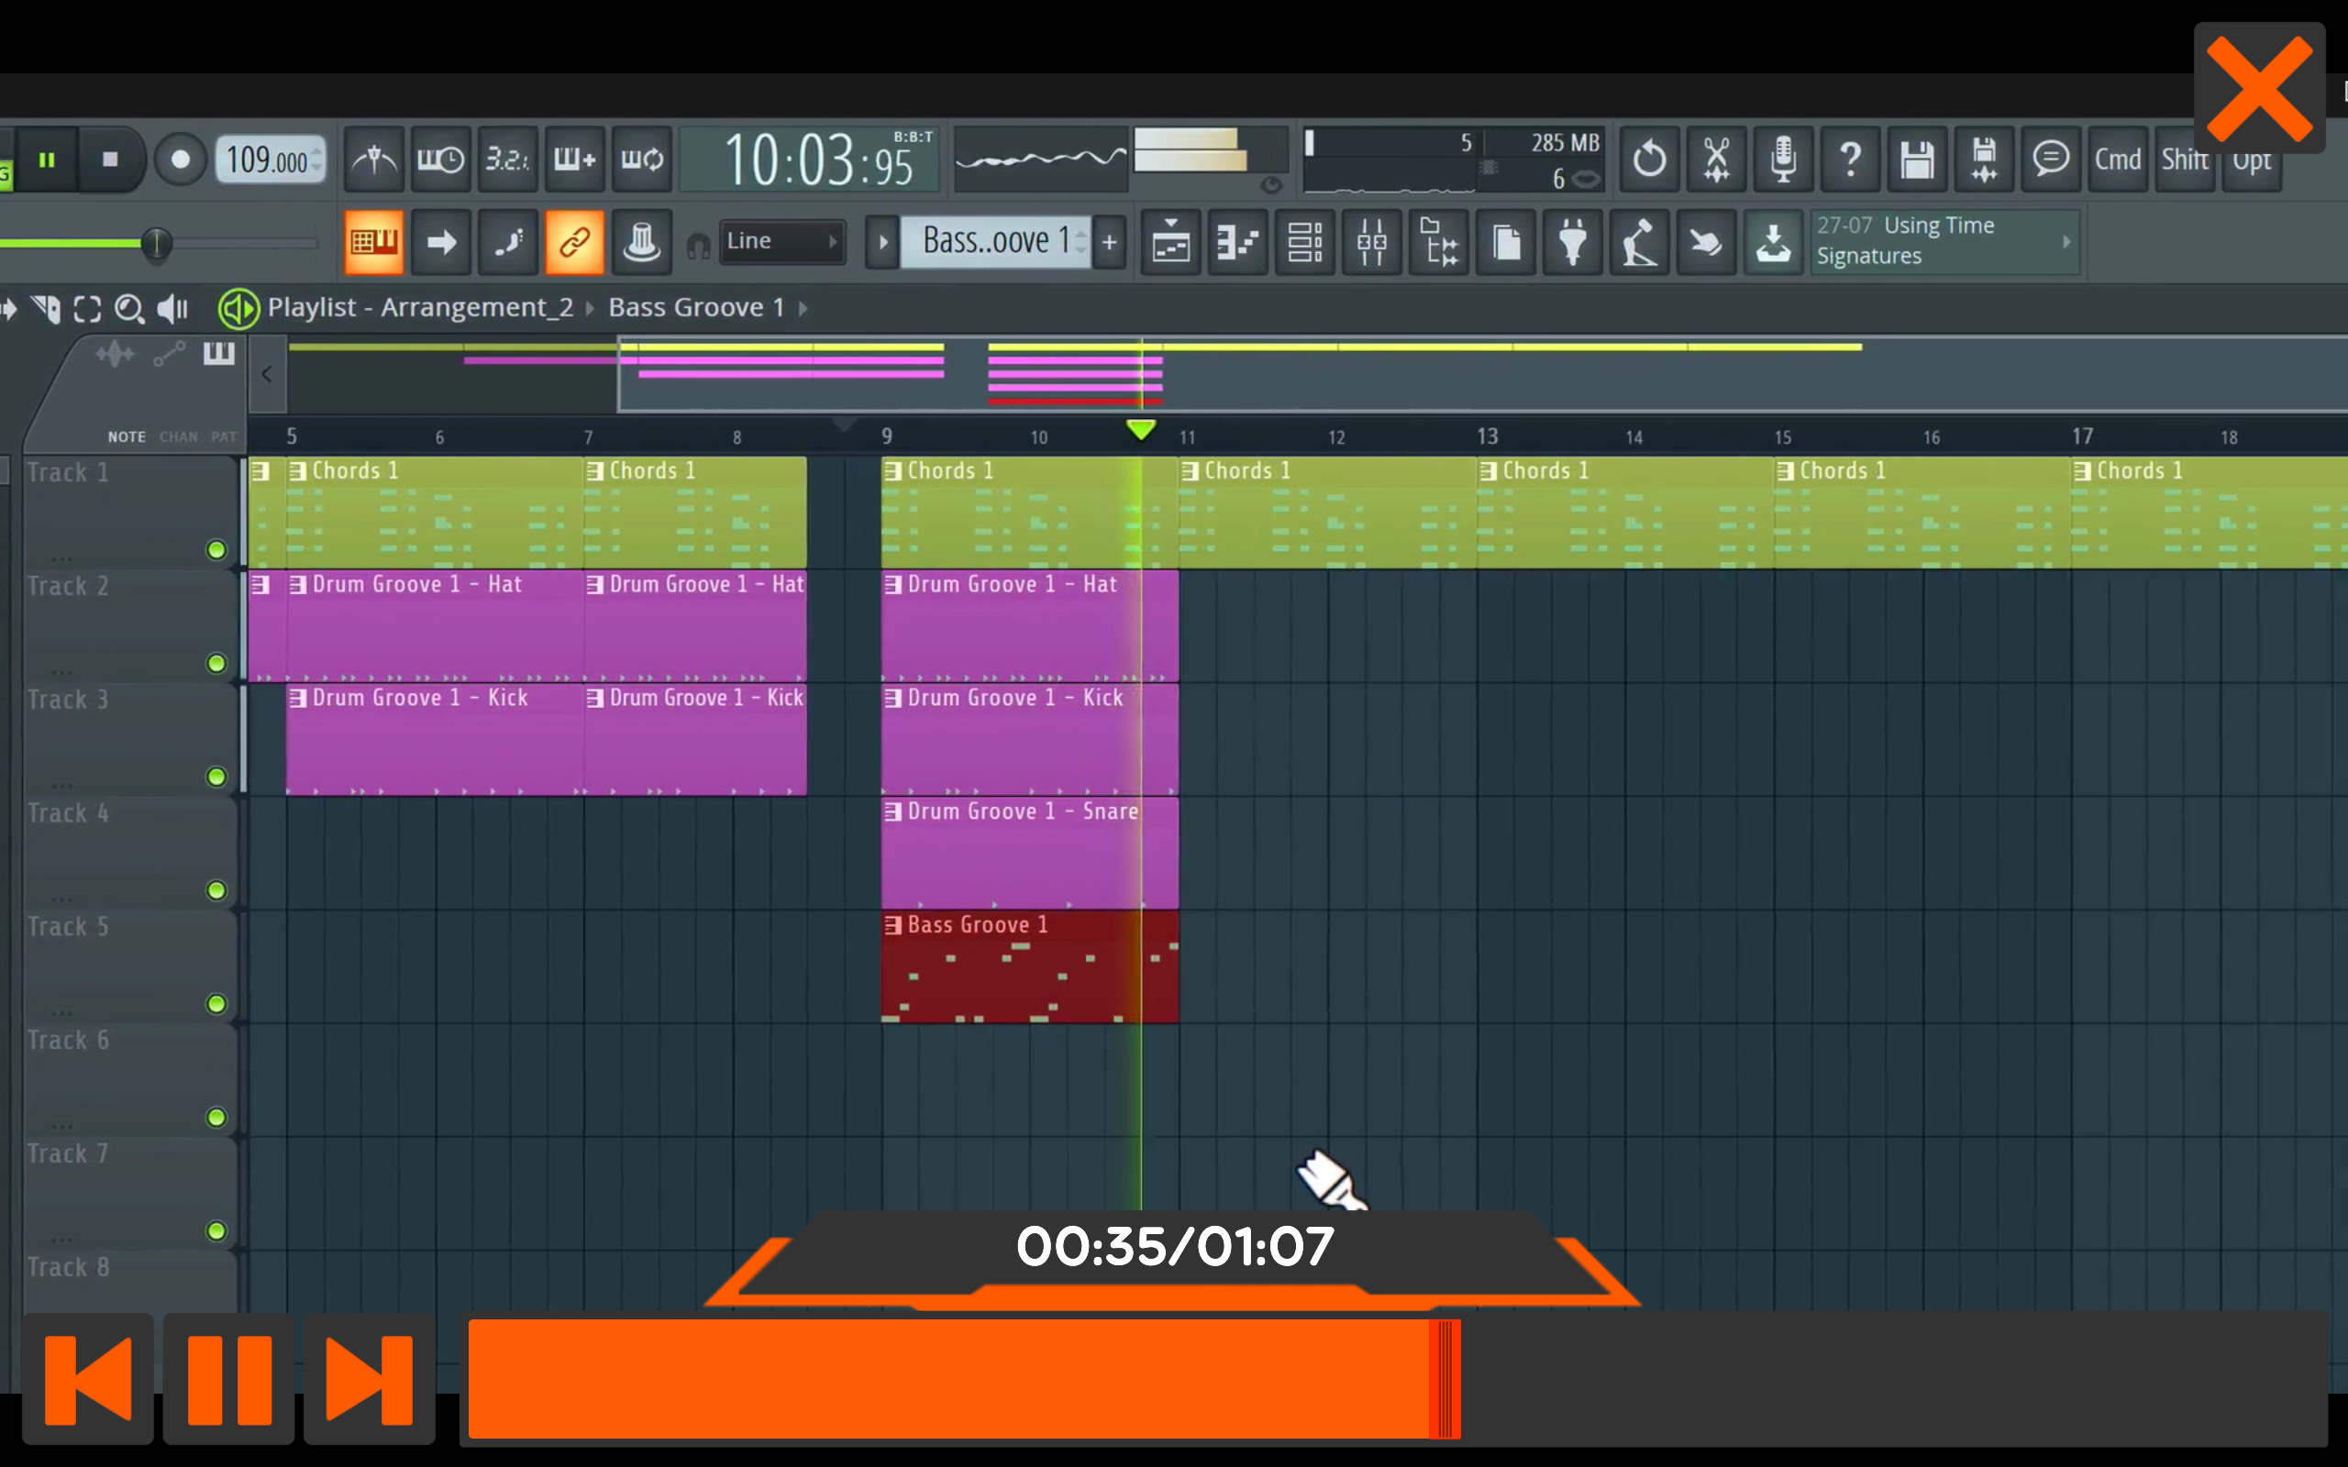Viewport: 2348px width, 1467px height.
Task: Toggle the loop recording mode button
Action: pyautogui.click(x=641, y=160)
